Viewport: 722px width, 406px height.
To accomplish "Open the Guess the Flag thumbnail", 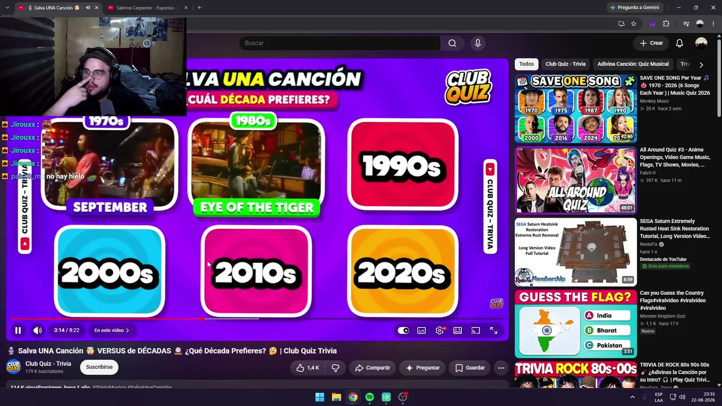I will coord(575,324).
